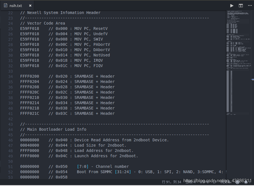The image size is (254, 186).
Task: Click the value FFFF0214 on line 39
Action: (x=30, y=103)
